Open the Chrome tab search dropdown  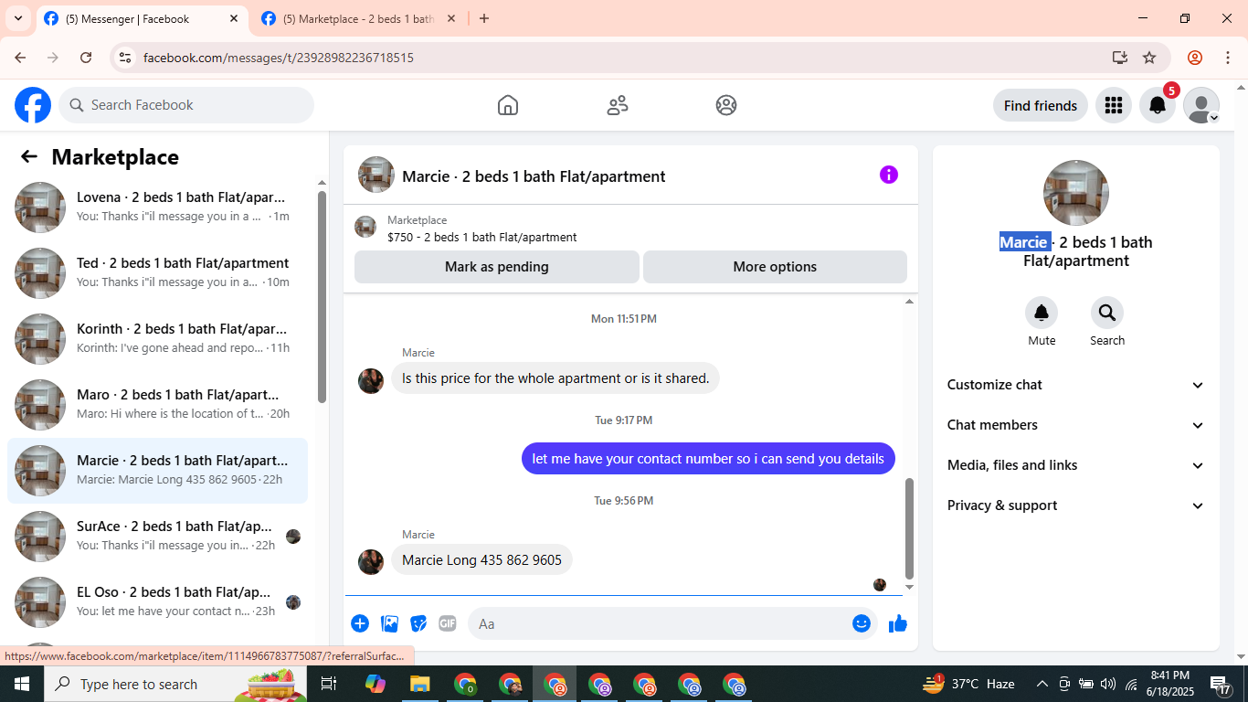click(x=17, y=18)
